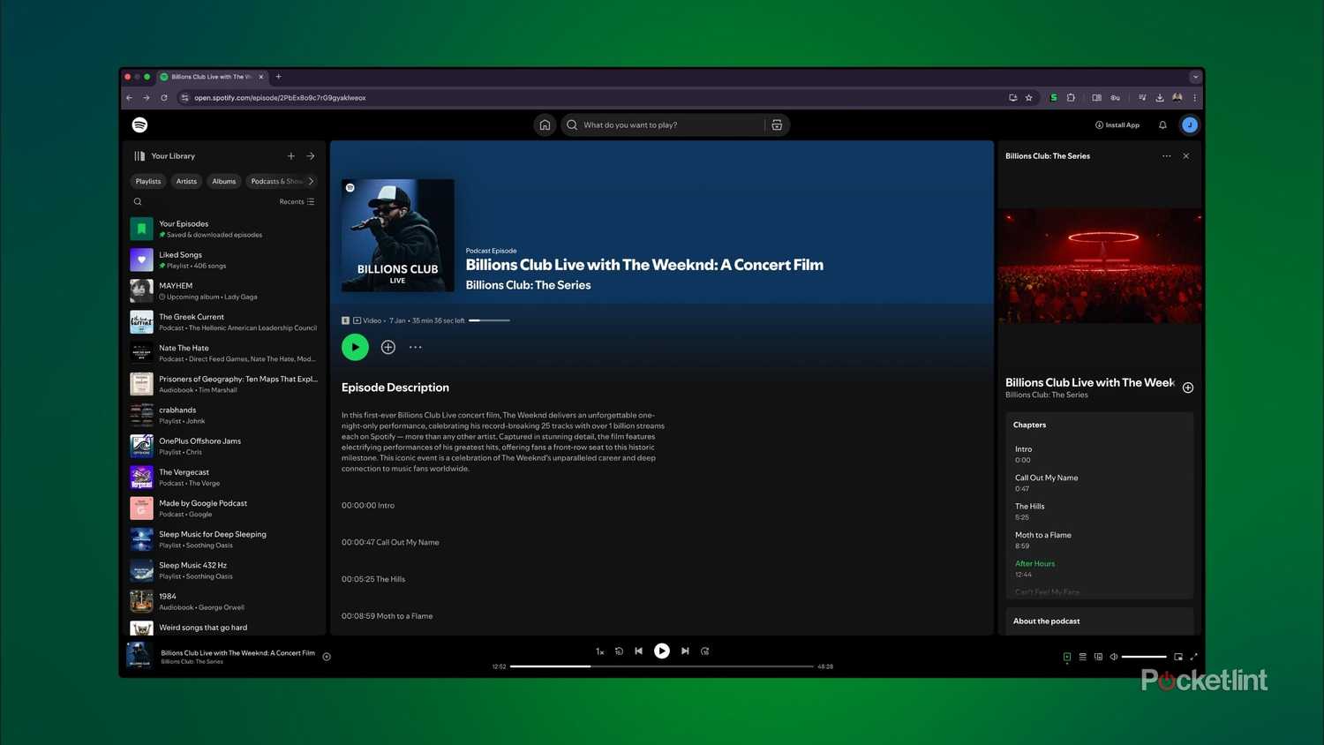Reload the browser page

pos(164,98)
